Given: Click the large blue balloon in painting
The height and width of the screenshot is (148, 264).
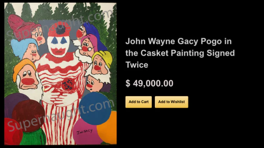Looking at the screenshot, I should click(95, 109).
